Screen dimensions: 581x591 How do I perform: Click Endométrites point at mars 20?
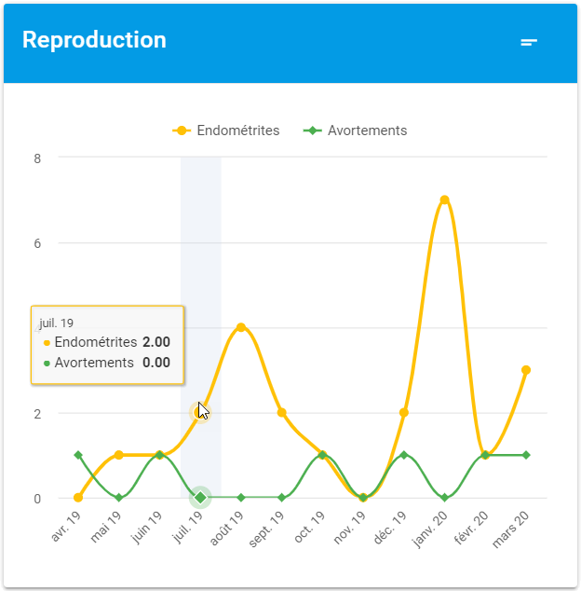coord(526,370)
